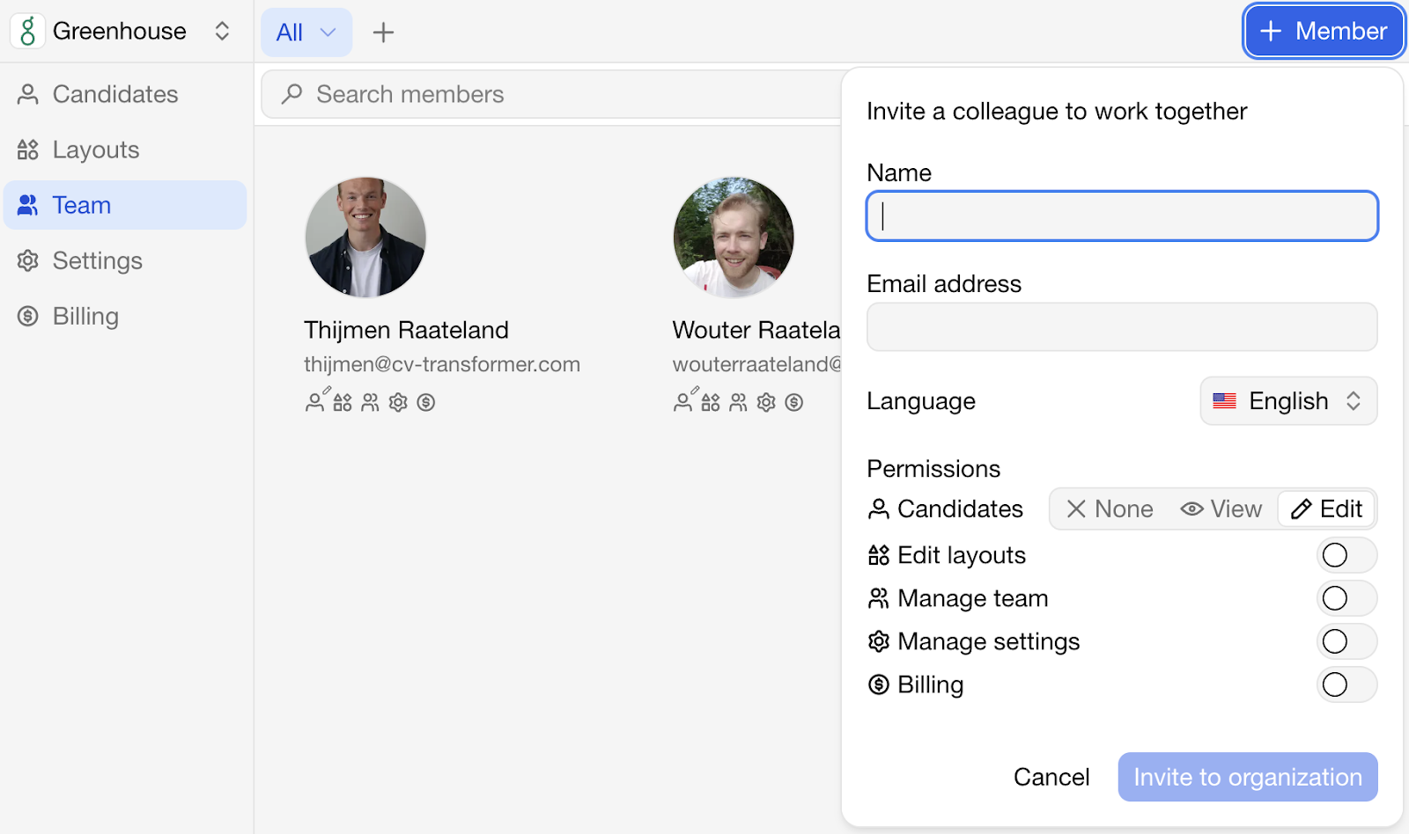Open the English language dropdown
The width and height of the screenshot is (1409, 834).
coord(1288,401)
